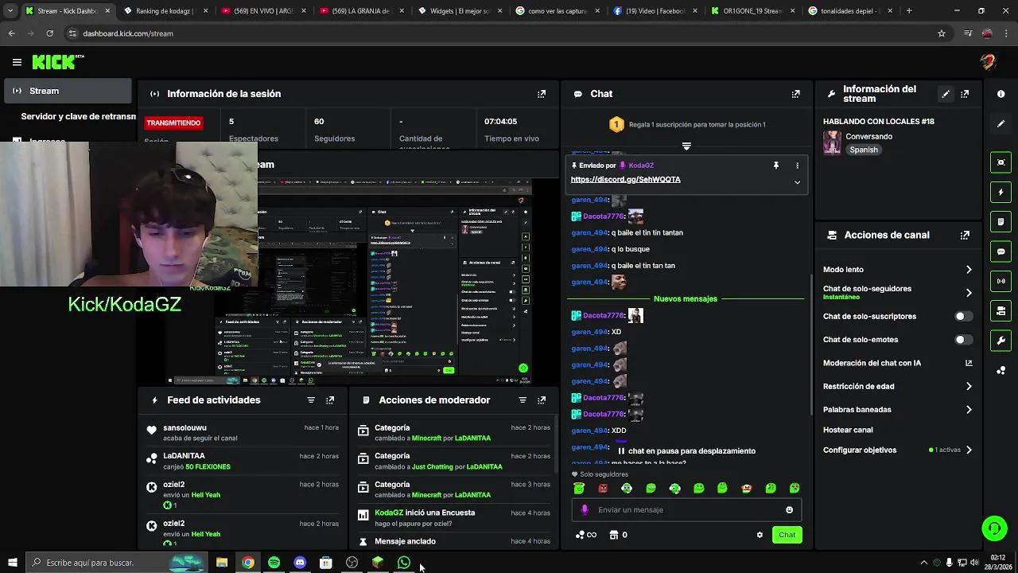
Task: Click the info circle icon in the right sidebar
Action: pos(1001,94)
